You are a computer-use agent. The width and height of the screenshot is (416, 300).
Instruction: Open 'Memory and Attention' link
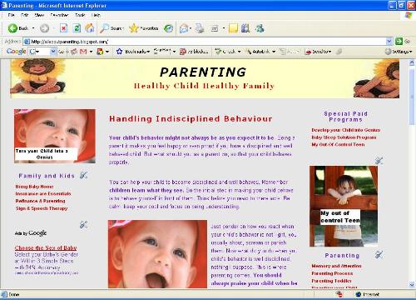[x=336, y=266]
